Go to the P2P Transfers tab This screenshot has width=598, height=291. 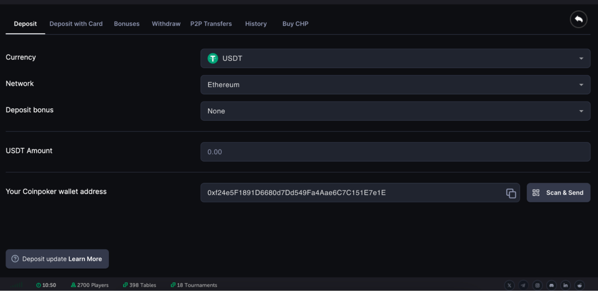pos(211,24)
